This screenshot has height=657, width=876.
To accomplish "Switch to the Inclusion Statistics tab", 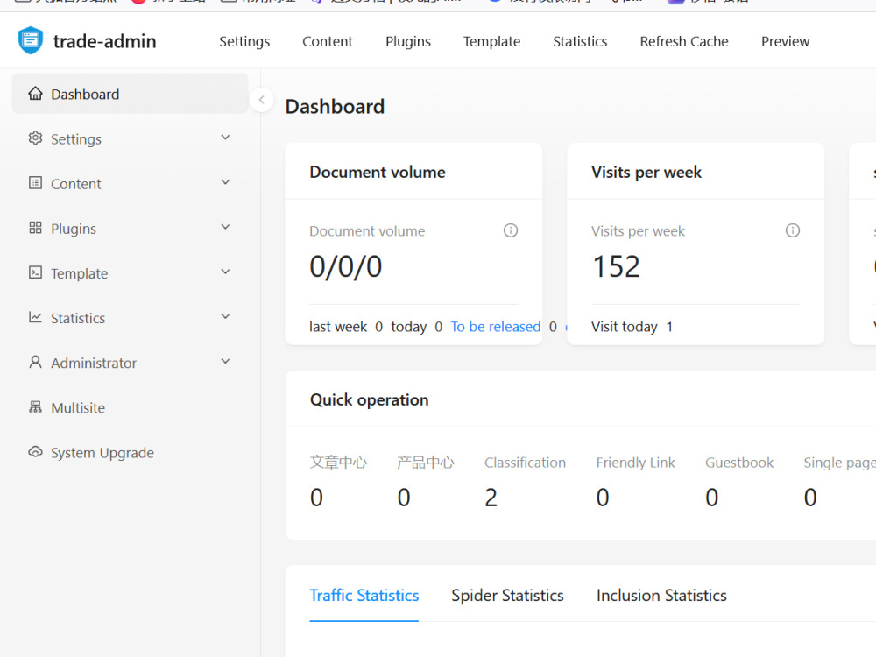I will point(661,596).
